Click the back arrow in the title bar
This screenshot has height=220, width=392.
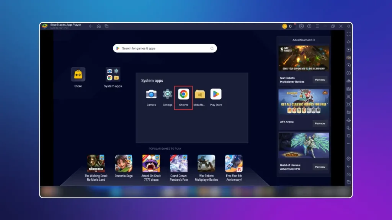point(91,26)
